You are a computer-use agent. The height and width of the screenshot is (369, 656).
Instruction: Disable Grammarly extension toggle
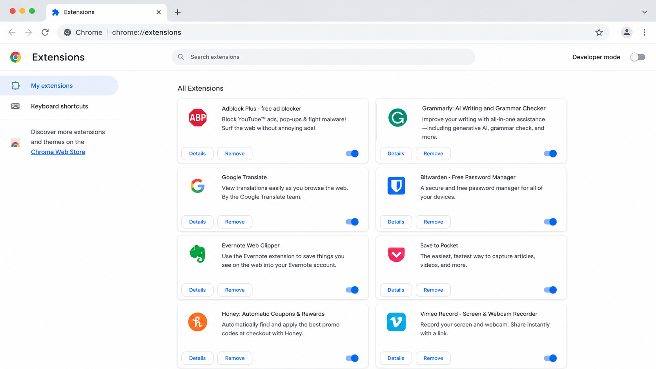(x=550, y=154)
